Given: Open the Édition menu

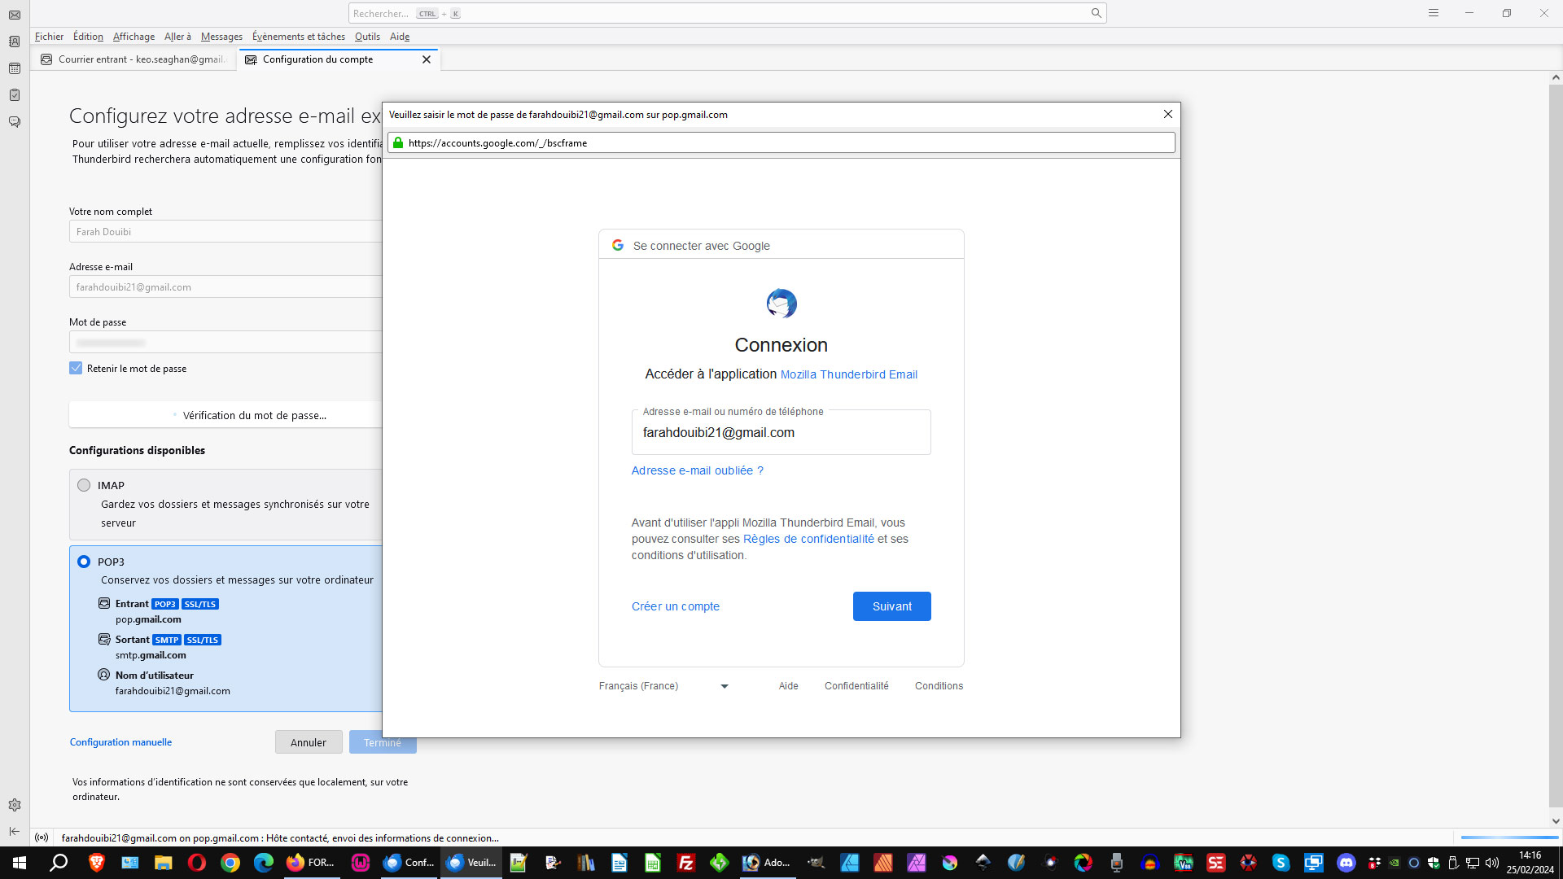Looking at the screenshot, I should (x=88, y=37).
